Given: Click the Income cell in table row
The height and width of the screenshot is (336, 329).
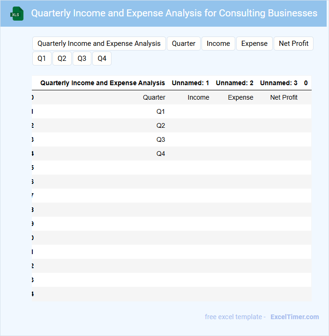Looking at the screenshot, I should [x=198, y=97].
